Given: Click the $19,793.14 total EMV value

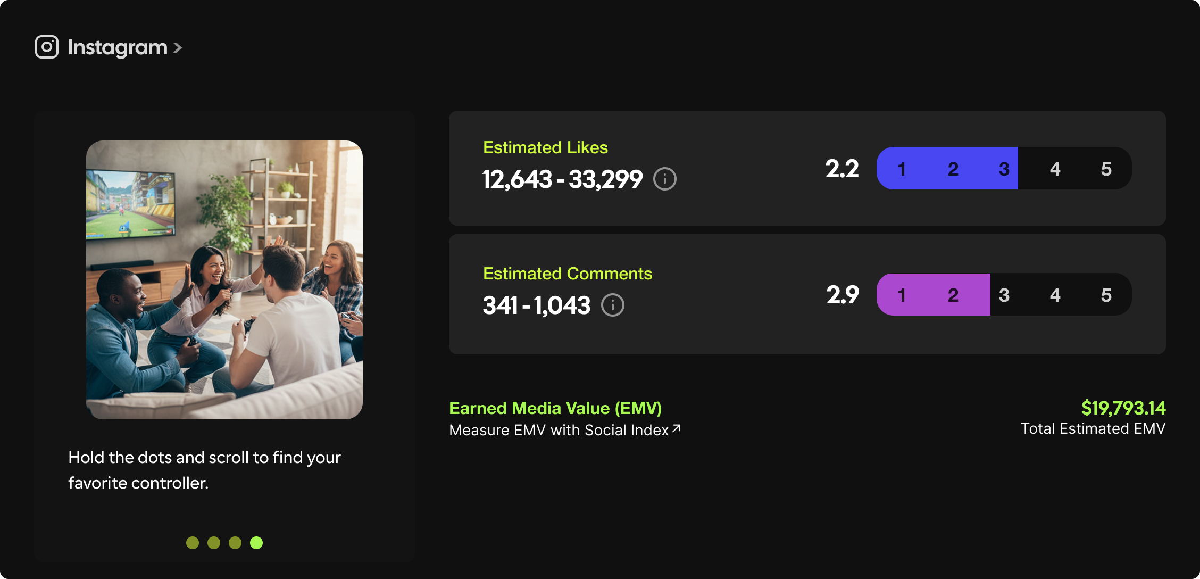Looking at the screenshot, I should click(1123, 408).
